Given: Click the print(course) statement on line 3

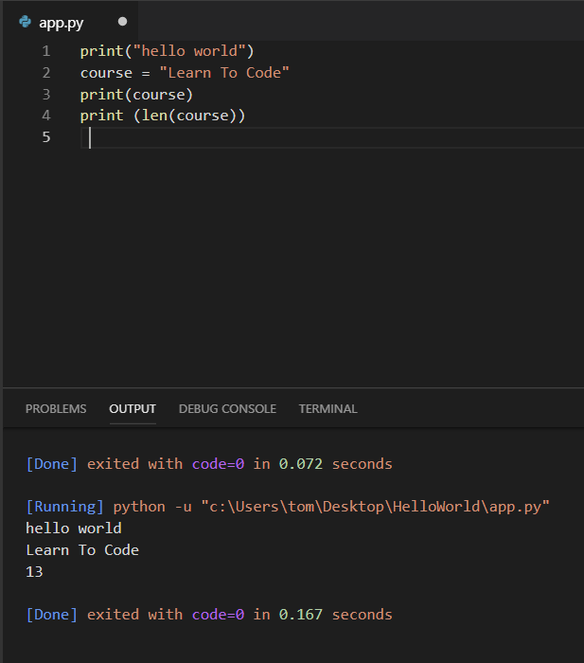Looking at the screenshot, I should coord(136,94).
